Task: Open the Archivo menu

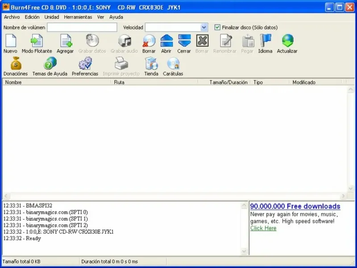Action: [12, 17]
